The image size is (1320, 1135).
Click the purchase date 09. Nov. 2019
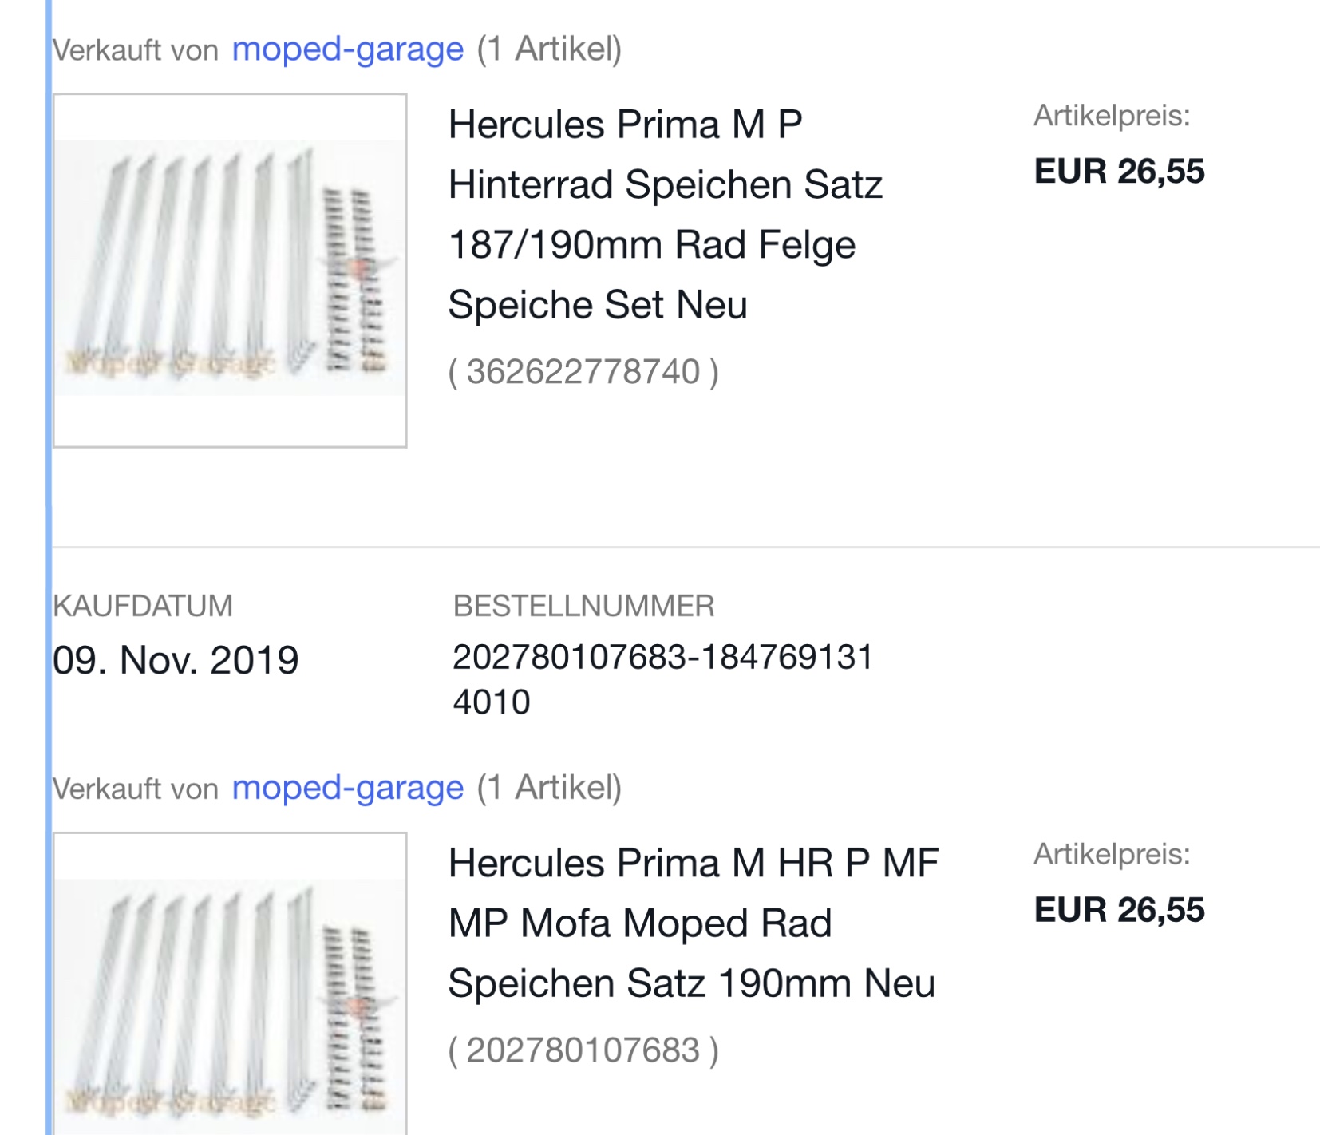[176, 660]
